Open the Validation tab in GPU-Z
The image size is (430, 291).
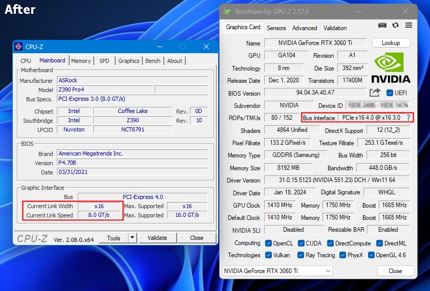click(335, 28)
